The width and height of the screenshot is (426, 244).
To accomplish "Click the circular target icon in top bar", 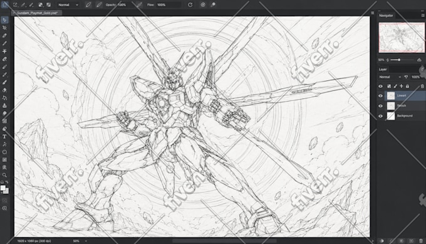I will [203, 4].
